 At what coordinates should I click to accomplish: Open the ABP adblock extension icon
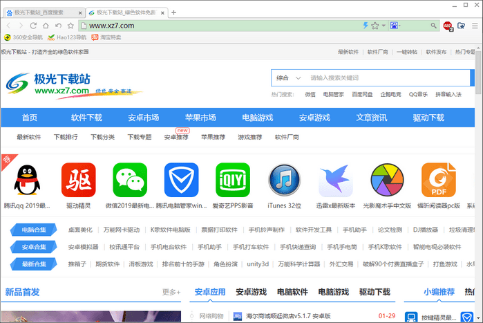click(x=448, y=26)
